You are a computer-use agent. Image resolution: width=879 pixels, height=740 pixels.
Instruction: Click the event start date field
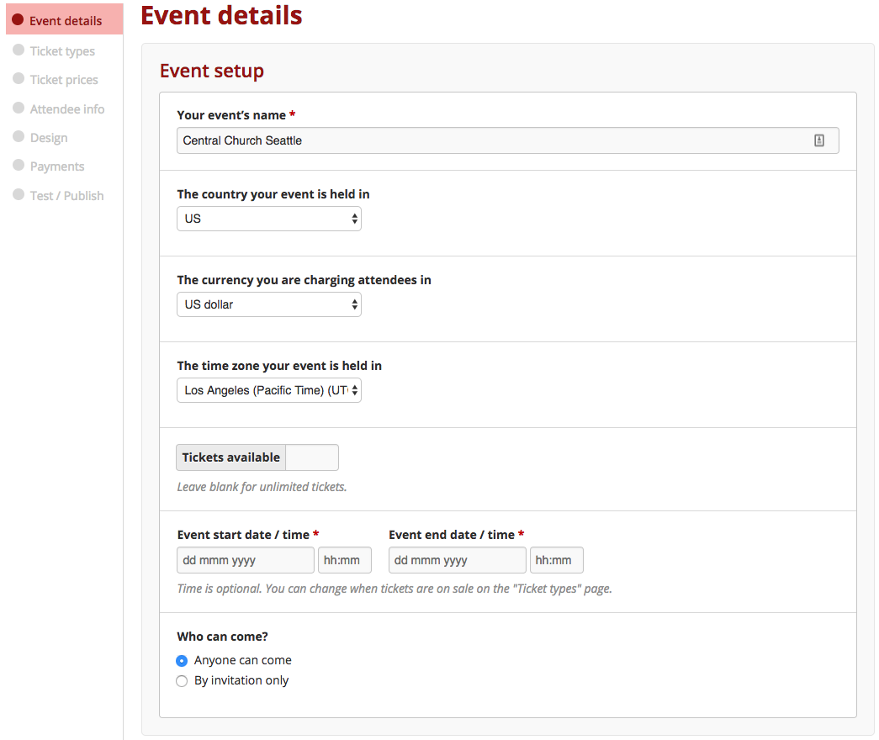point(245,559)
